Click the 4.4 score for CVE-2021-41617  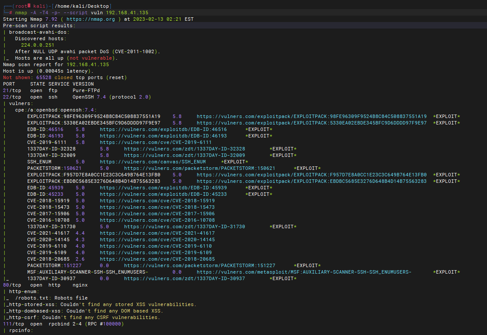[80, 233]
